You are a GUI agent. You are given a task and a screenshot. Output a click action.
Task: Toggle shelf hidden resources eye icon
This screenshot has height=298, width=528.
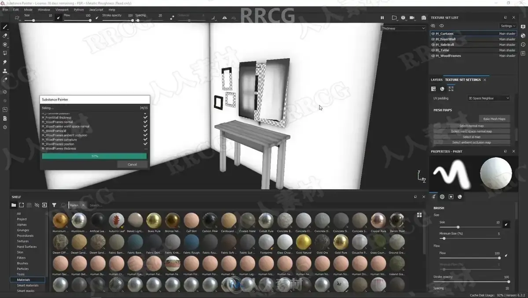(x=37, y=205)
